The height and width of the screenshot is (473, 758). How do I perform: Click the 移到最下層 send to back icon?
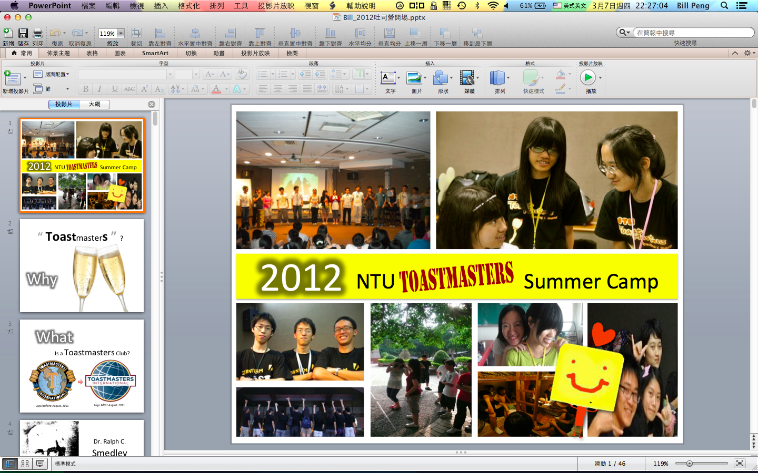[x=477, y=34]
